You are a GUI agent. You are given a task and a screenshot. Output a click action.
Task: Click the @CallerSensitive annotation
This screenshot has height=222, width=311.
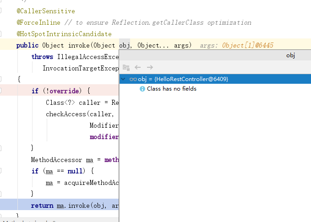click(46, 11)
